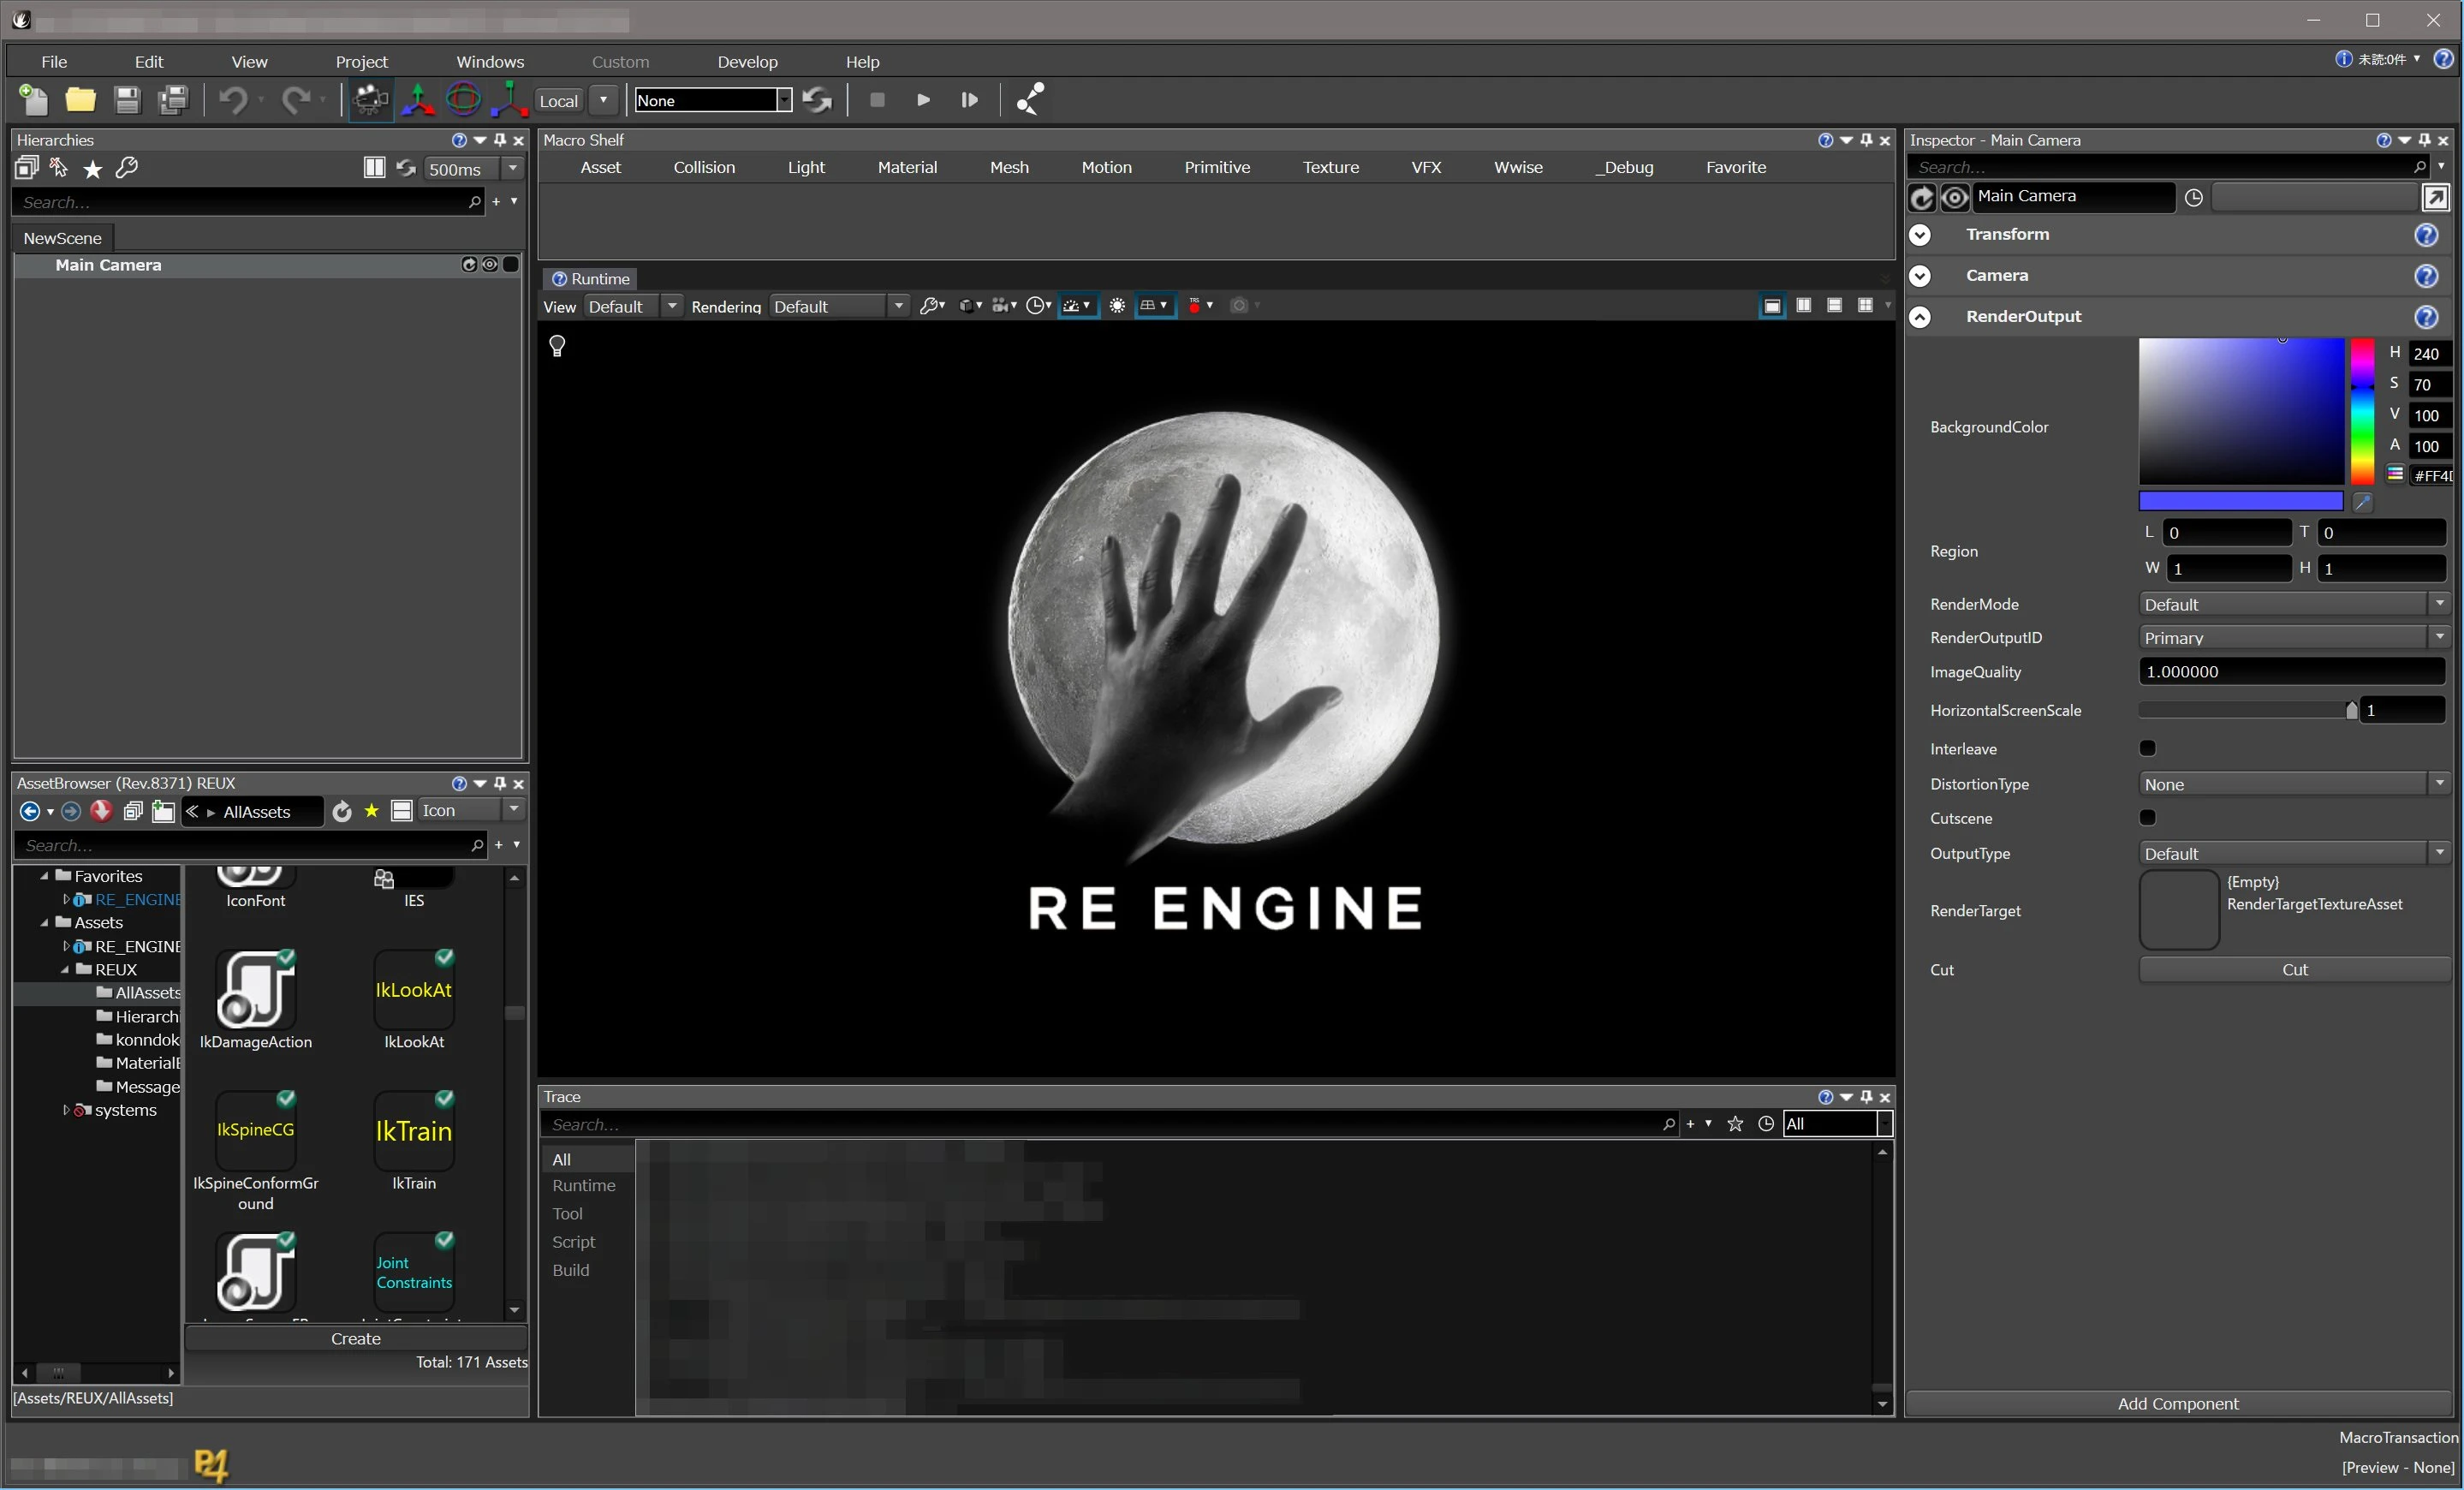Click the Create button in AssetBrowser
The image size is (2464, 1490).
coord(356,1338)
